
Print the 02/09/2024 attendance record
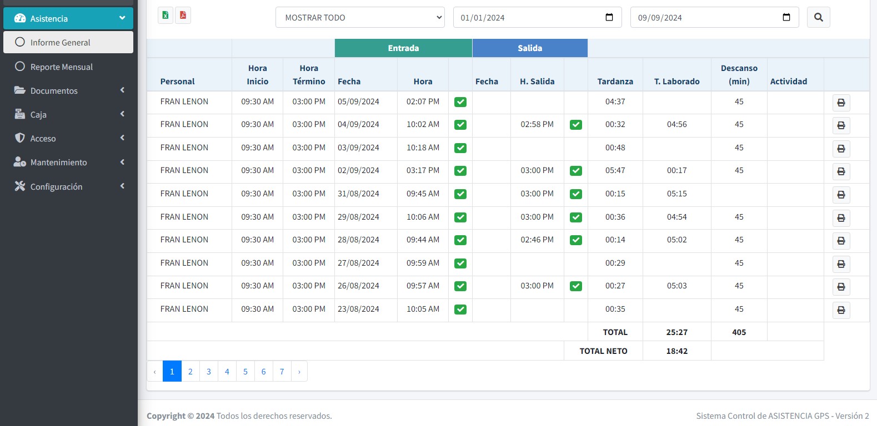click(x=841, y=171)
